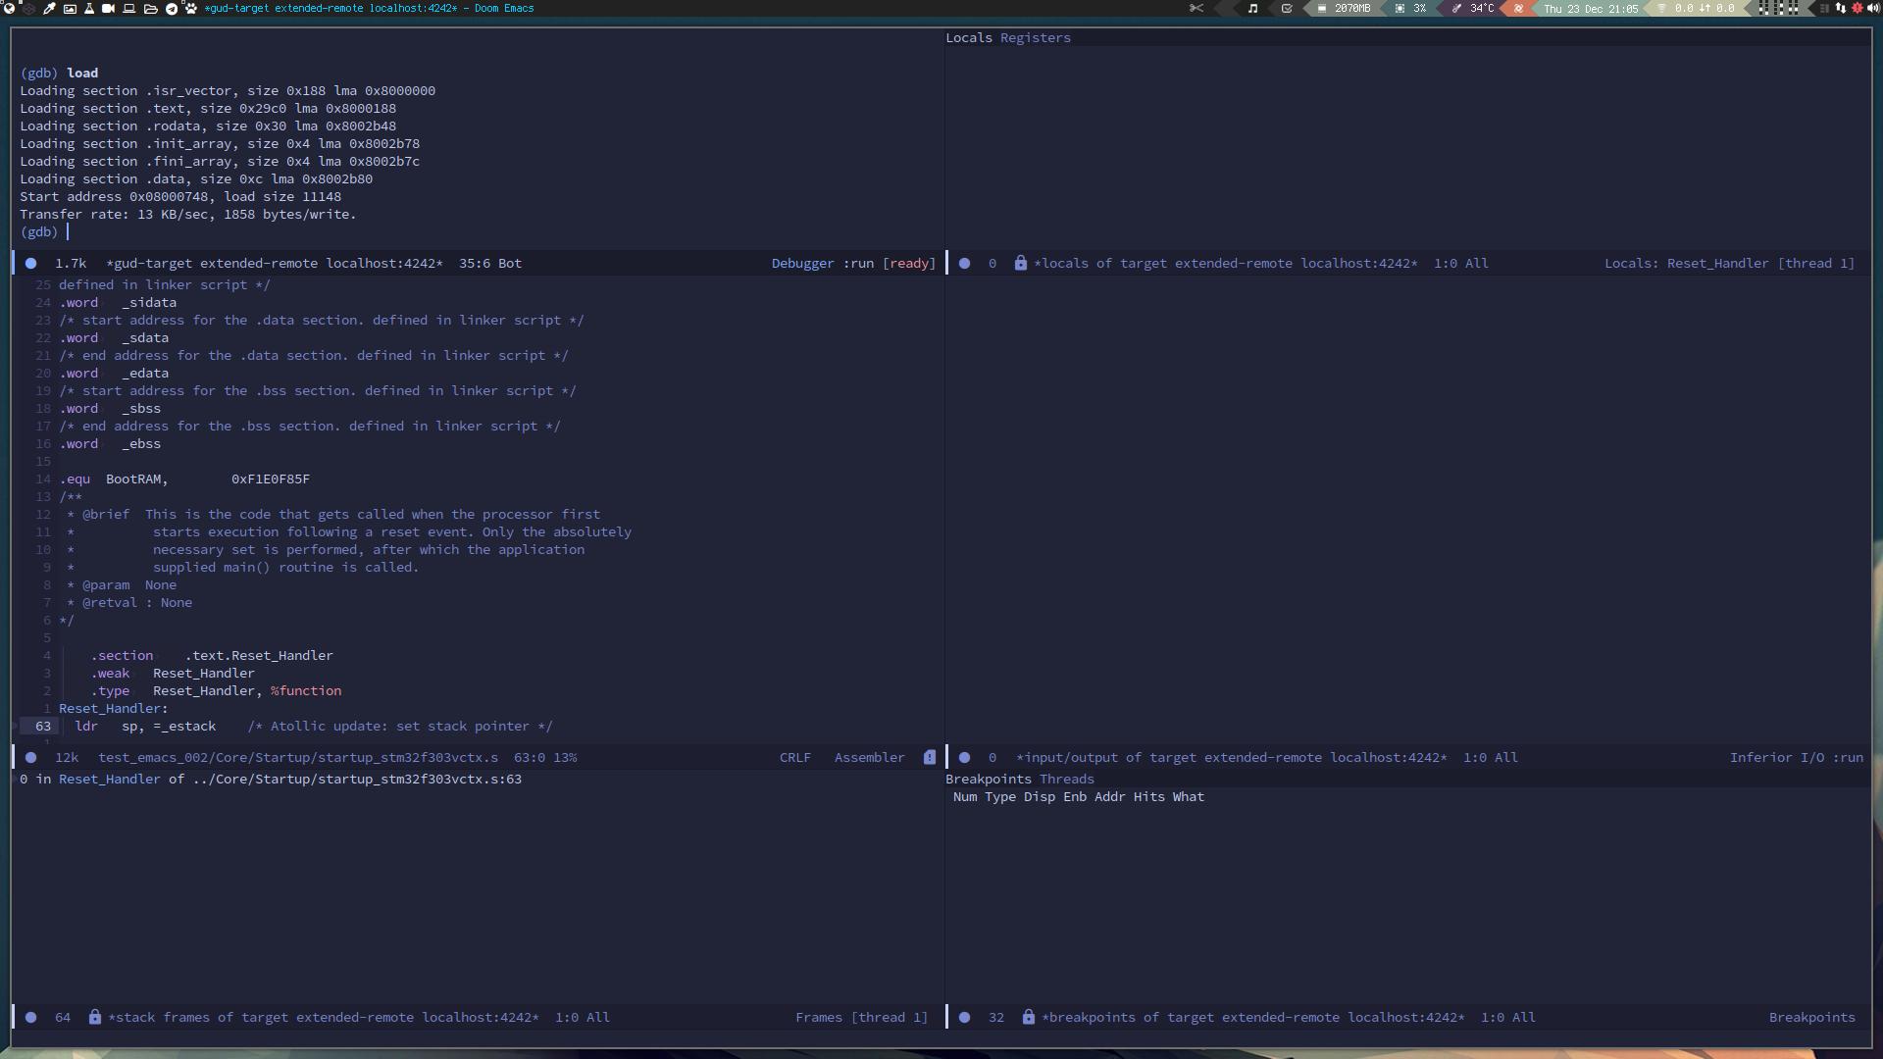Open the network up-down arrows tray icon

[x=1840, y=8]
